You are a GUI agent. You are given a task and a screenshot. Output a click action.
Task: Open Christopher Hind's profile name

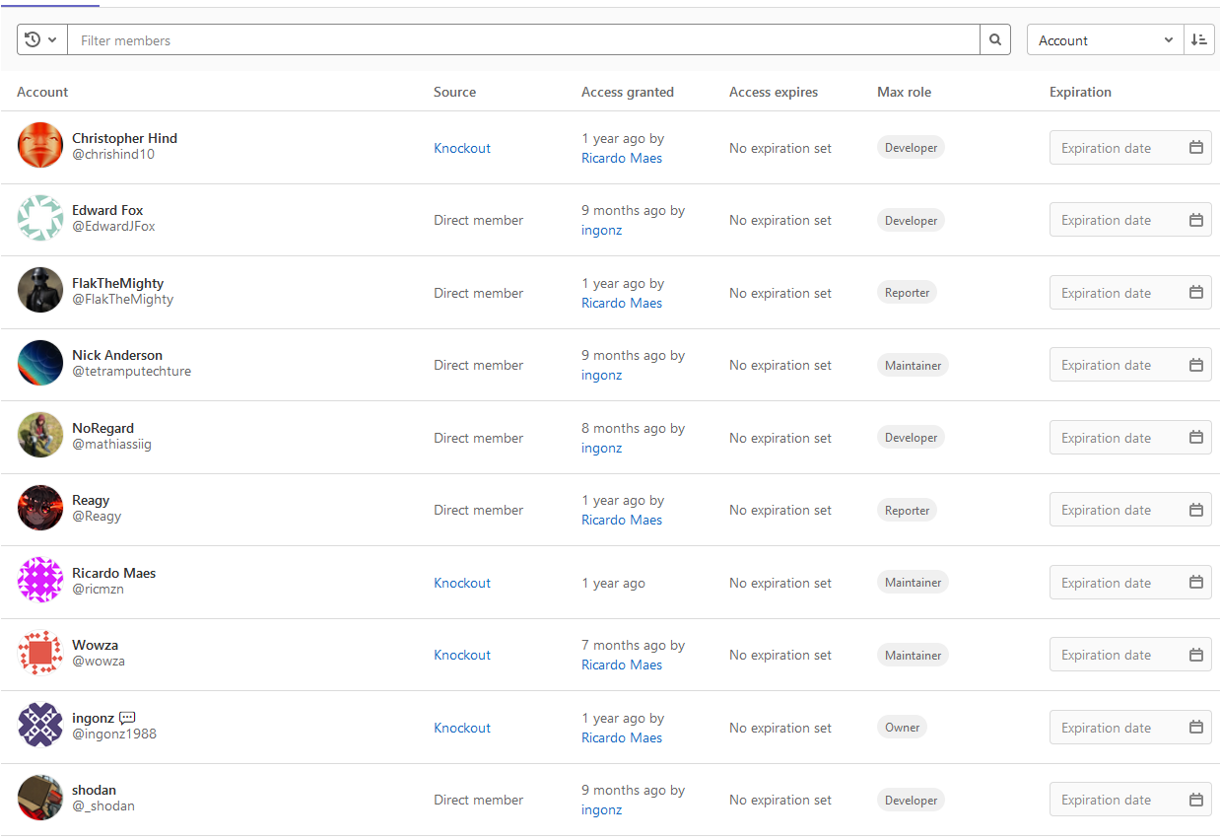pos(125,138)
